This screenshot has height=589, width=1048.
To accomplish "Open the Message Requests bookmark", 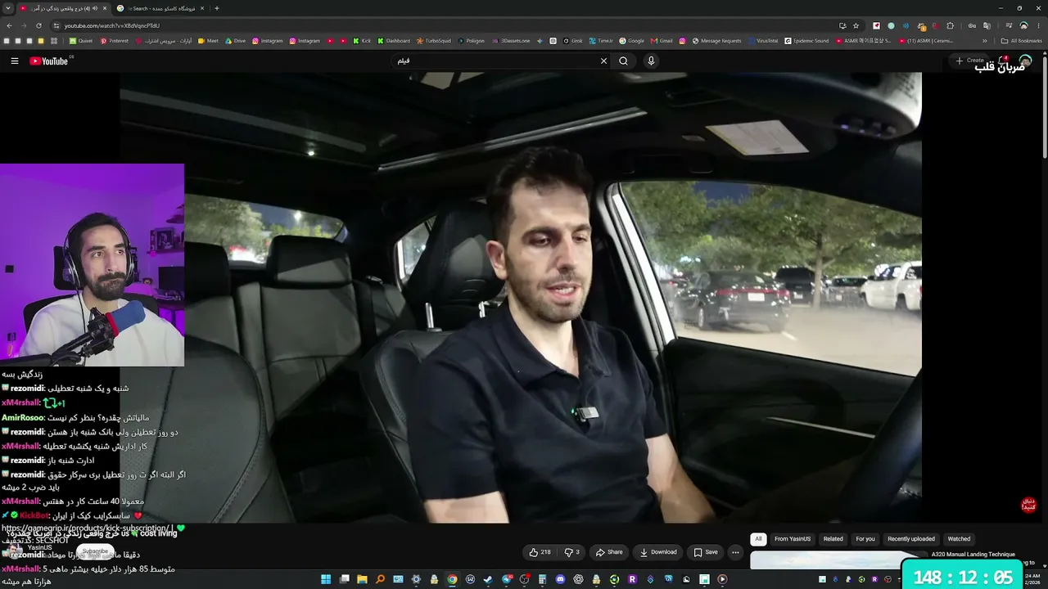I will coord(716,41).
